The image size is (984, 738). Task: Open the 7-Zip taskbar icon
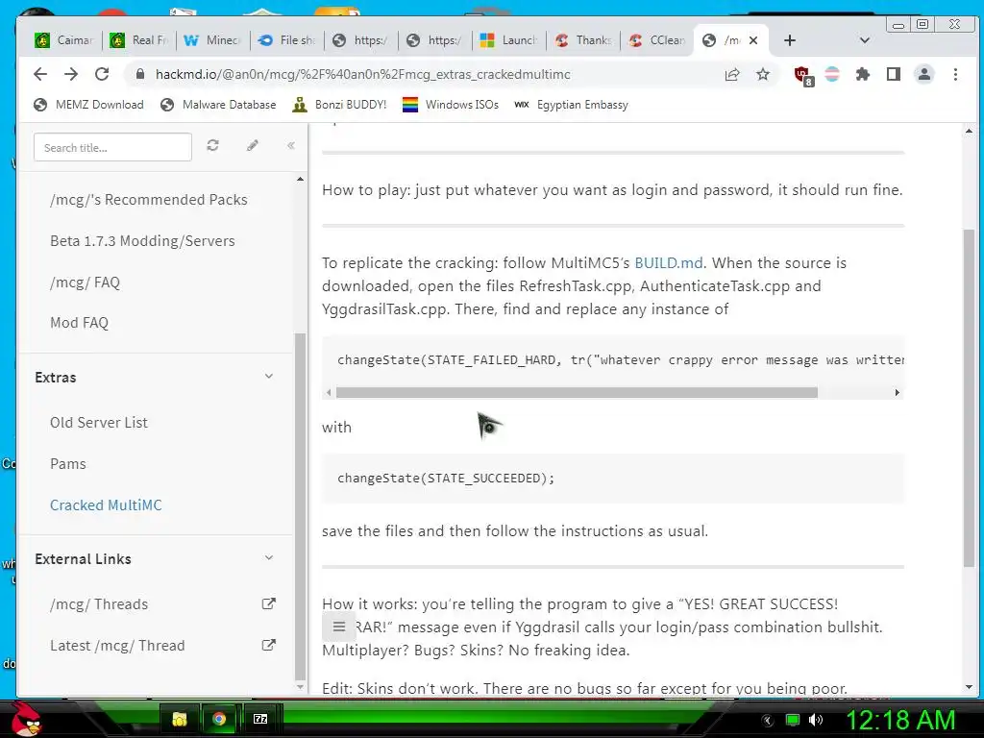pos(259,719)
